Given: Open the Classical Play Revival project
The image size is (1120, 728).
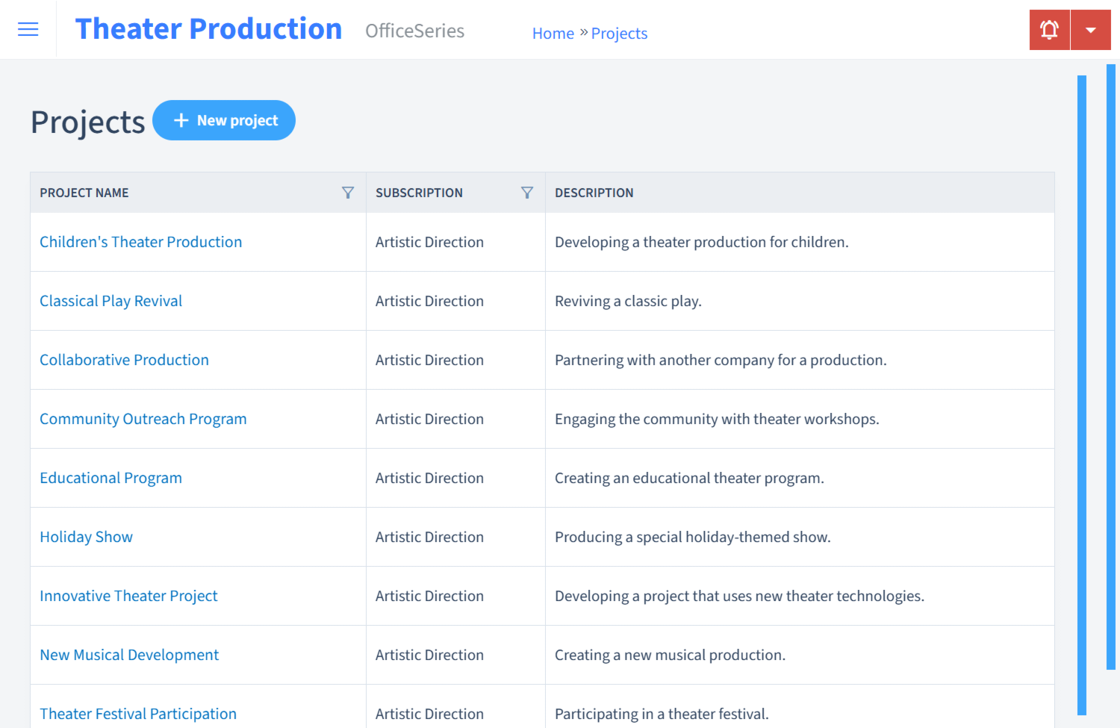Looking at the screenshot, I should click(111, 300).
